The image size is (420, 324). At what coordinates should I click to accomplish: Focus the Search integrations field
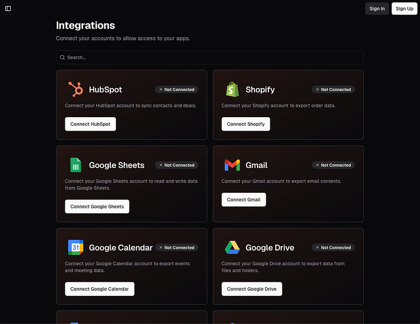pos(210,57)
